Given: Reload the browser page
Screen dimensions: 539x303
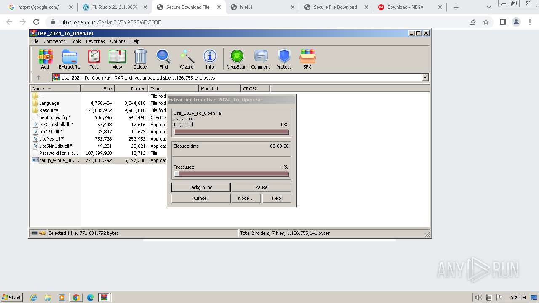Looking at the screenshot, I should (x=36, y=22).
